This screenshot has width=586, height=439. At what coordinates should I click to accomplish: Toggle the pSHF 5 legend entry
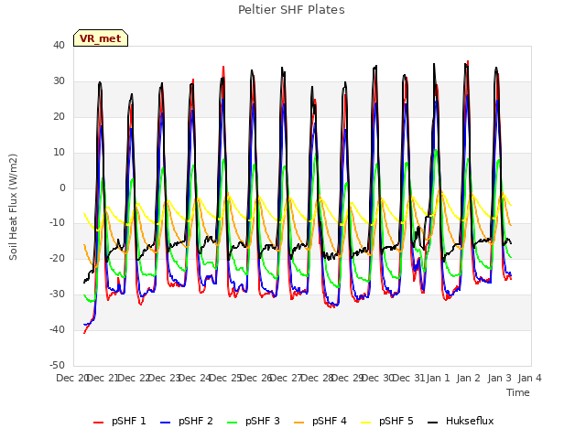[387, 421]
